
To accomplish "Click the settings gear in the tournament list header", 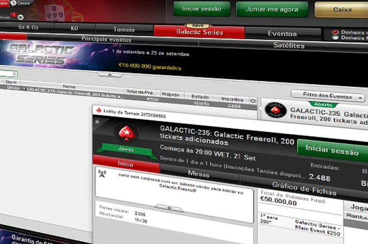I will click(253, 101).
